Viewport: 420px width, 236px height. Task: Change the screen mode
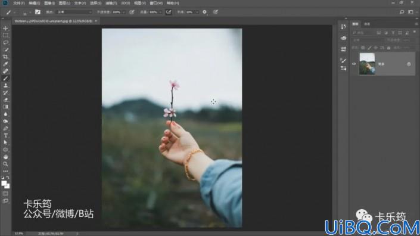click(5, 201)
